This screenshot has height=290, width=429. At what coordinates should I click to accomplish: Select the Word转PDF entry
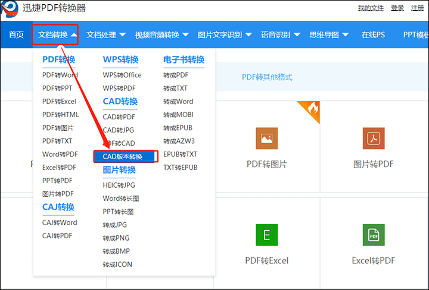(x=60, y=154)
